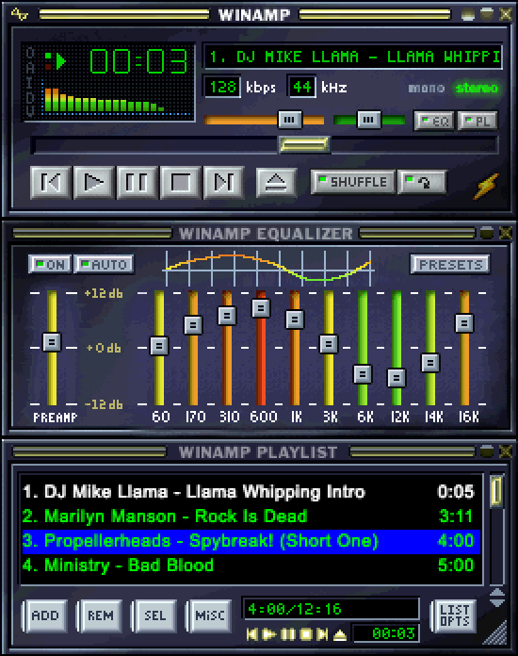Click the previous track button in main window
Image resolution: width=518 pixels, height=656 pixels.
pos(50,182)
